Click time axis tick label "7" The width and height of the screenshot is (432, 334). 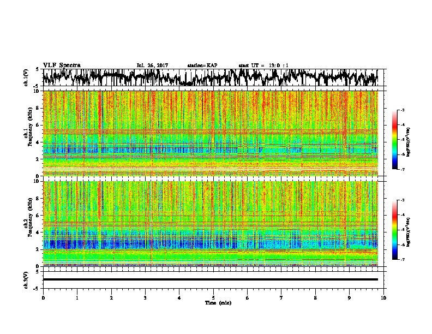pos(281,298)
